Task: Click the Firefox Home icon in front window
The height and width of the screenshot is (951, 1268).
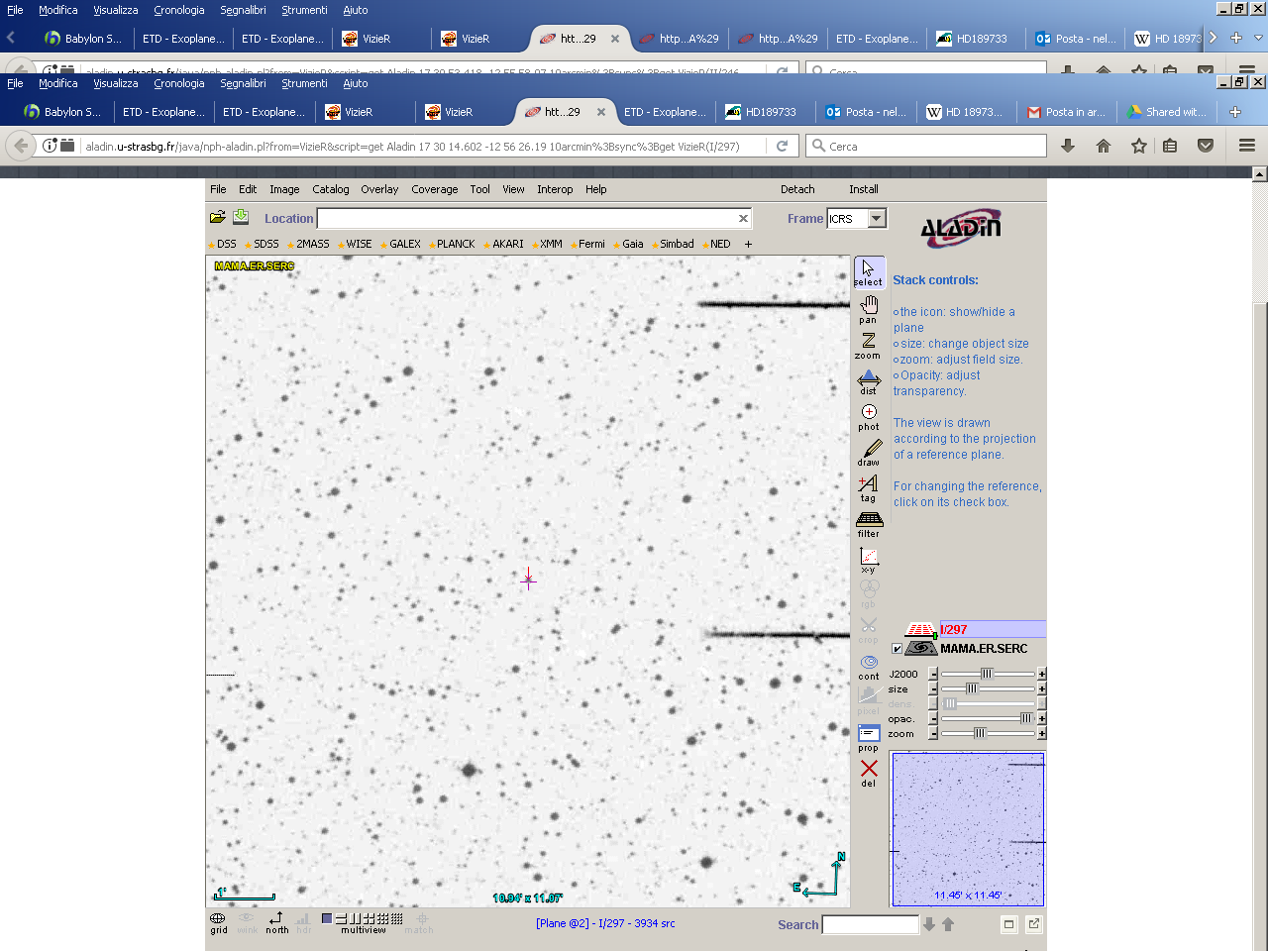Action: pyautogui.click(x=1104, y=146)
